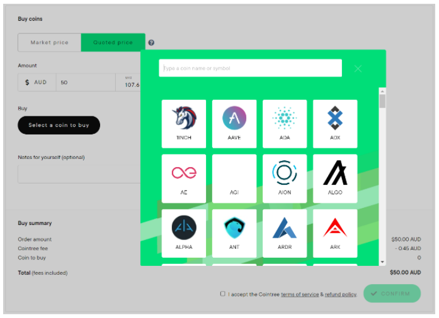Select the ALGO coin tile
439x318 pixels.
(335, 178)
